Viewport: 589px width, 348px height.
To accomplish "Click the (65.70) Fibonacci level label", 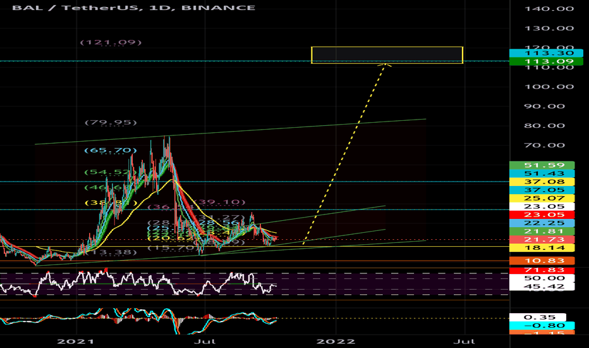I will pyautogui.click(x=111, y=151).
